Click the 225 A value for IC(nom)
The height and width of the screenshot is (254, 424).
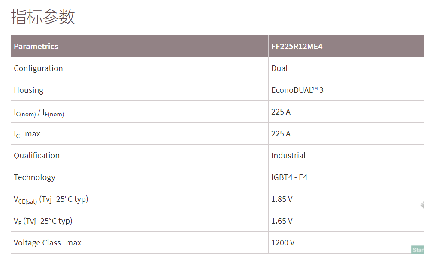pyautogui.click(x=281, y=112)
